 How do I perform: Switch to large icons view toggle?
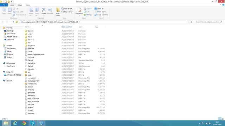[x=223, y=119]
